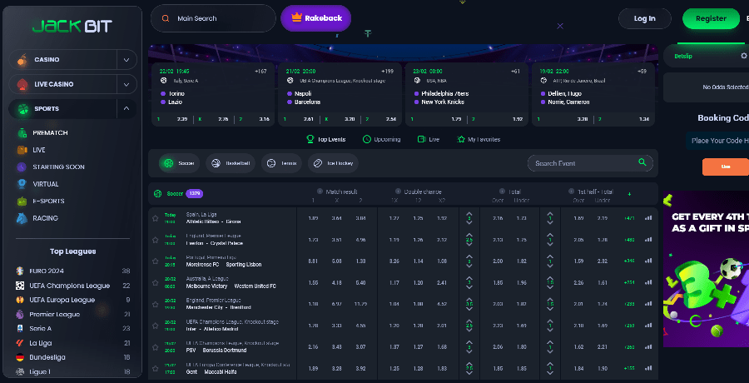
Task: Select the Basketball sport filter
Action: (x=229, y=163)
